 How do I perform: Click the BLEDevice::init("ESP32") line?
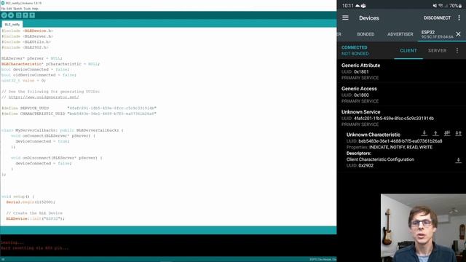tap(36, 218)
